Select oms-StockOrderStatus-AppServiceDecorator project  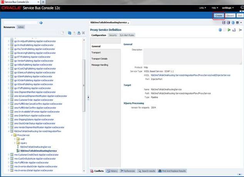coord(35,123)
